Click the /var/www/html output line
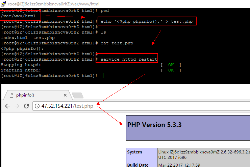Viewport: 250px width, 167px height. [x=18, y=16]
